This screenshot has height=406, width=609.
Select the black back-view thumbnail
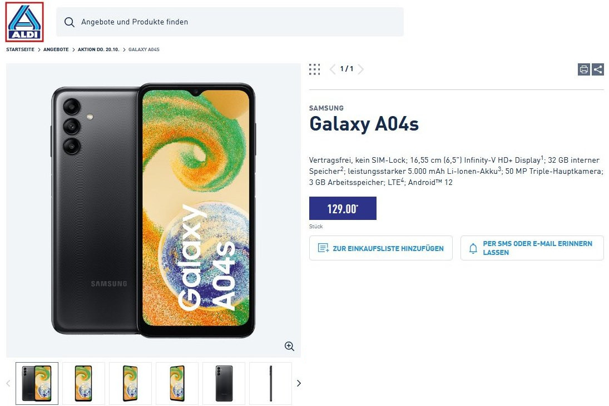click(x=224, y=383)
